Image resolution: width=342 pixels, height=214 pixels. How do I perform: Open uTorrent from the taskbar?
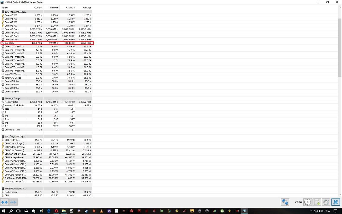coord(222,211)
